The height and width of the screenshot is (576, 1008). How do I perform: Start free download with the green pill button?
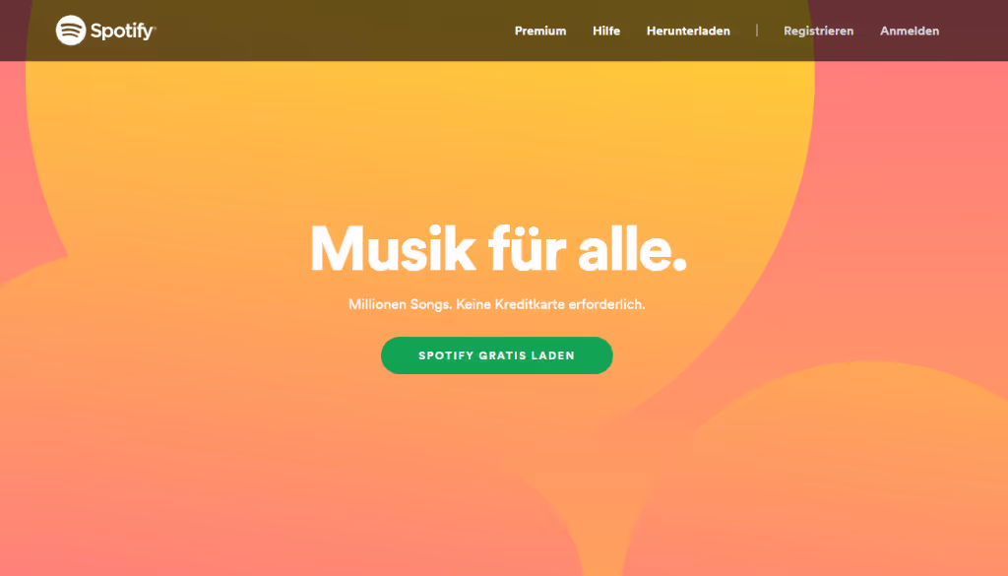click(497, 355)
